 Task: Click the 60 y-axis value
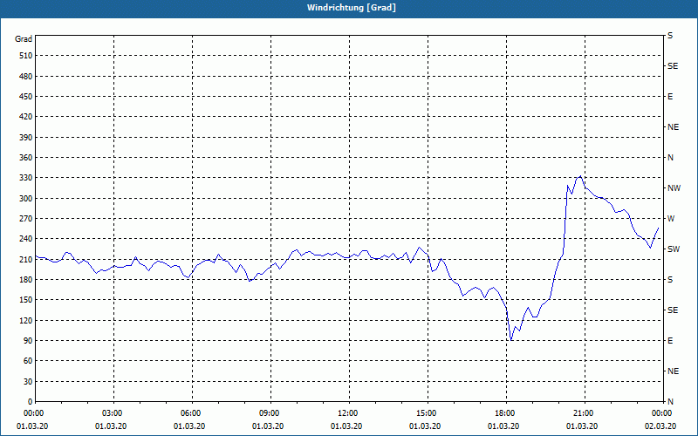pyautogui.click(x=28, y=361)
